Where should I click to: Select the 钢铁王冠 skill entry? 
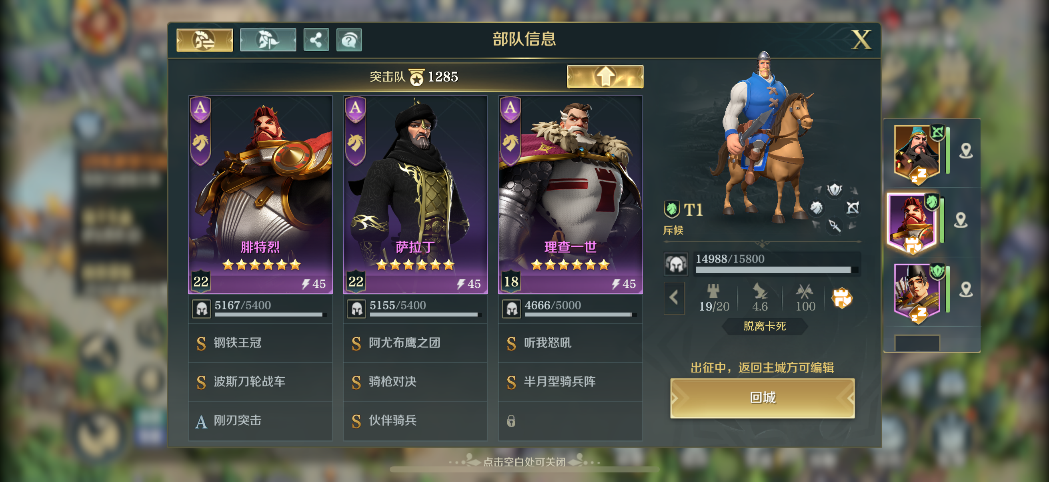tap(260, 343)
